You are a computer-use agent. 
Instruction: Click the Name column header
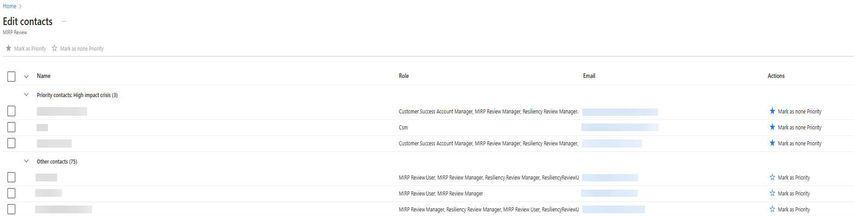43,76
